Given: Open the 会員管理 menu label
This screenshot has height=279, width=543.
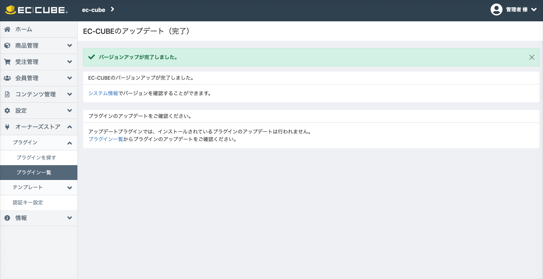Looking at the screenshot, I should (x=27, y=78).
